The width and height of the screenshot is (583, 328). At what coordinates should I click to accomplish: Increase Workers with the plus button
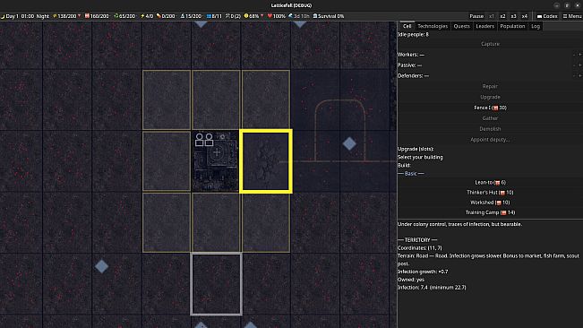[580, 55]
